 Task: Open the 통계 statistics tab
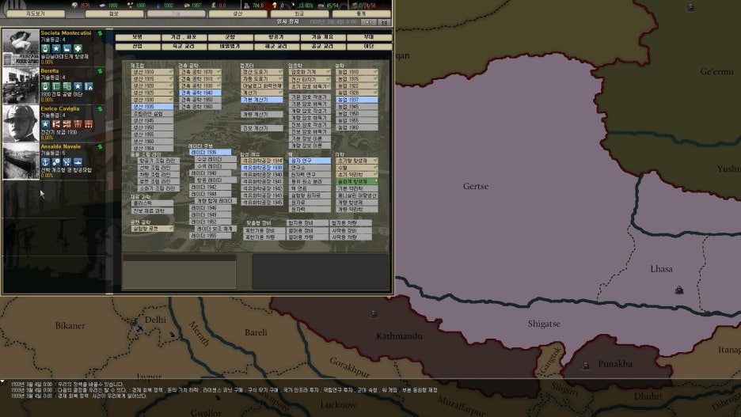point(362,13)
